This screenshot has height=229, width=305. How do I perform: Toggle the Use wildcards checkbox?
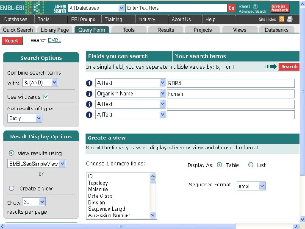46,96
